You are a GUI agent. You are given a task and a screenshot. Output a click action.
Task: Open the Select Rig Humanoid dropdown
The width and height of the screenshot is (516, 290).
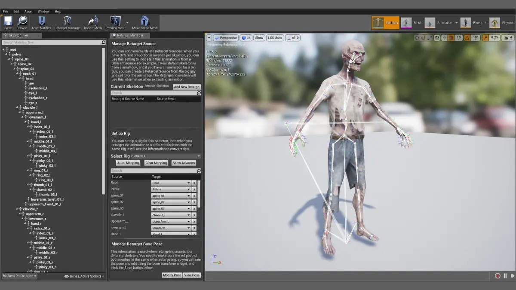pyautogui.click(x=166, y=156)
